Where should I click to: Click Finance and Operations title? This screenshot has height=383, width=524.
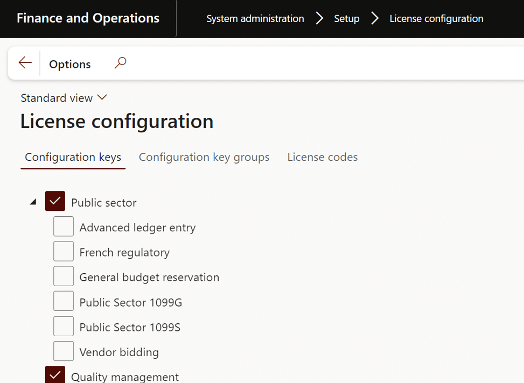88,18
